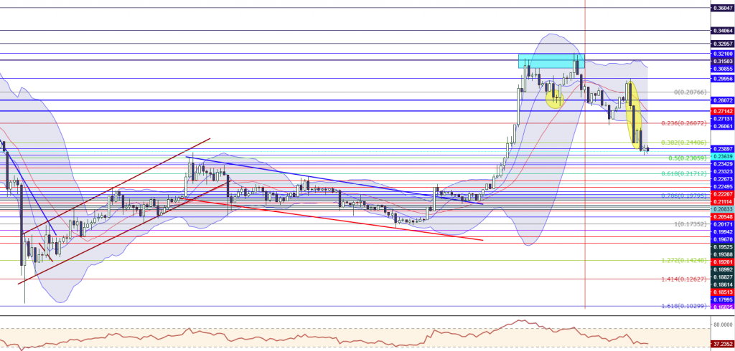Select the 0.17995 price label
Screen dimensions: 735x351
(723, 299)
